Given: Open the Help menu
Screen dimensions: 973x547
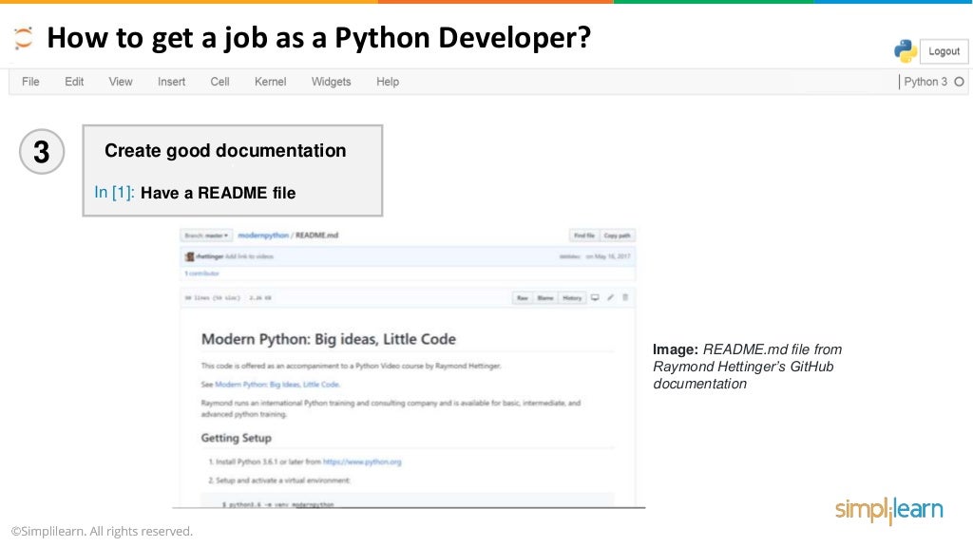Looking at the screenshot, I should (388, 82).
